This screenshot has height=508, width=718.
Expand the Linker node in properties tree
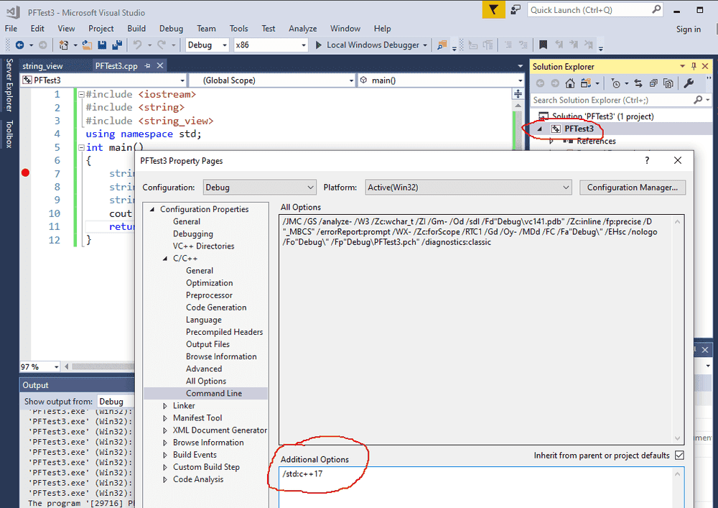coord(165,406)
